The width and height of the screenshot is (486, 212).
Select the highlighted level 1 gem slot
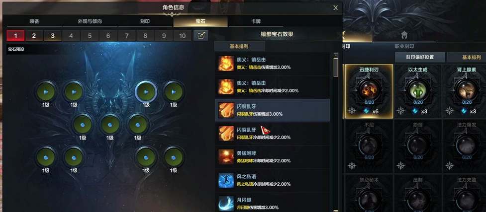tap(146, 92)
